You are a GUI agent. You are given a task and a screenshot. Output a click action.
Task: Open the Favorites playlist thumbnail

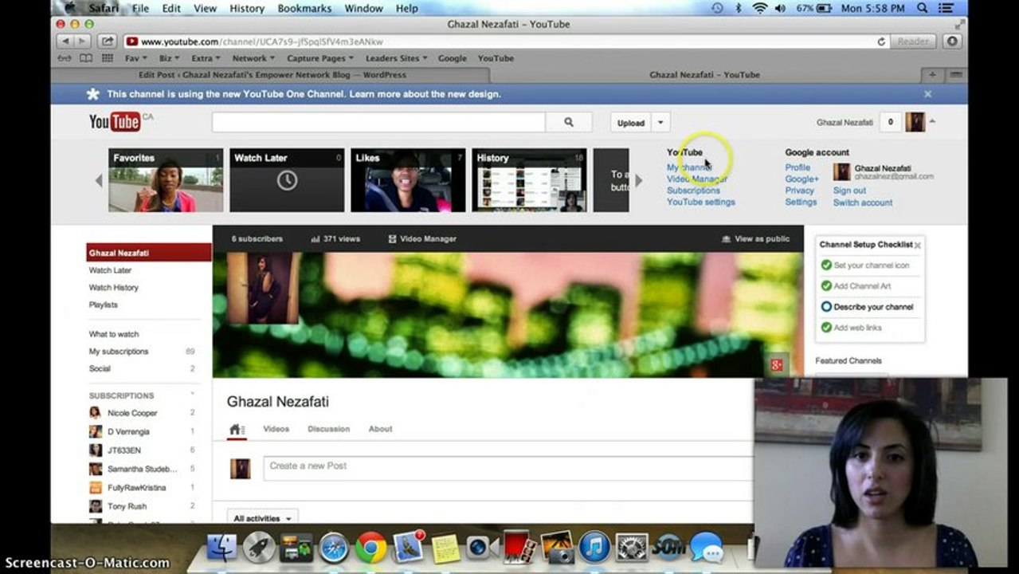(166, 180)
